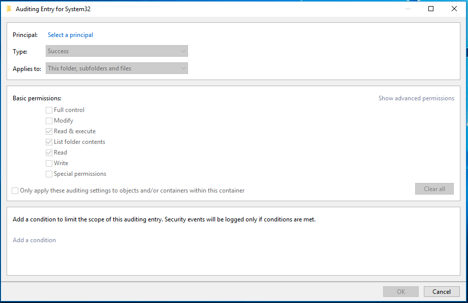Uncheck the Read & execute checkbox
This screenshot has width=468, height=303.
(x=49, y=131)
